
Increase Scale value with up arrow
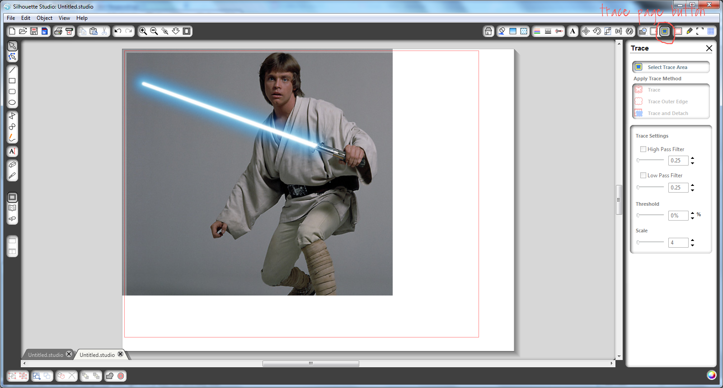click(x=692, y=240)
